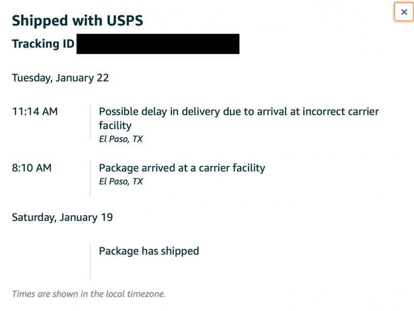Select the "Package has shipped" status
This screenshot has width=414, height=311.
(149, 251)
